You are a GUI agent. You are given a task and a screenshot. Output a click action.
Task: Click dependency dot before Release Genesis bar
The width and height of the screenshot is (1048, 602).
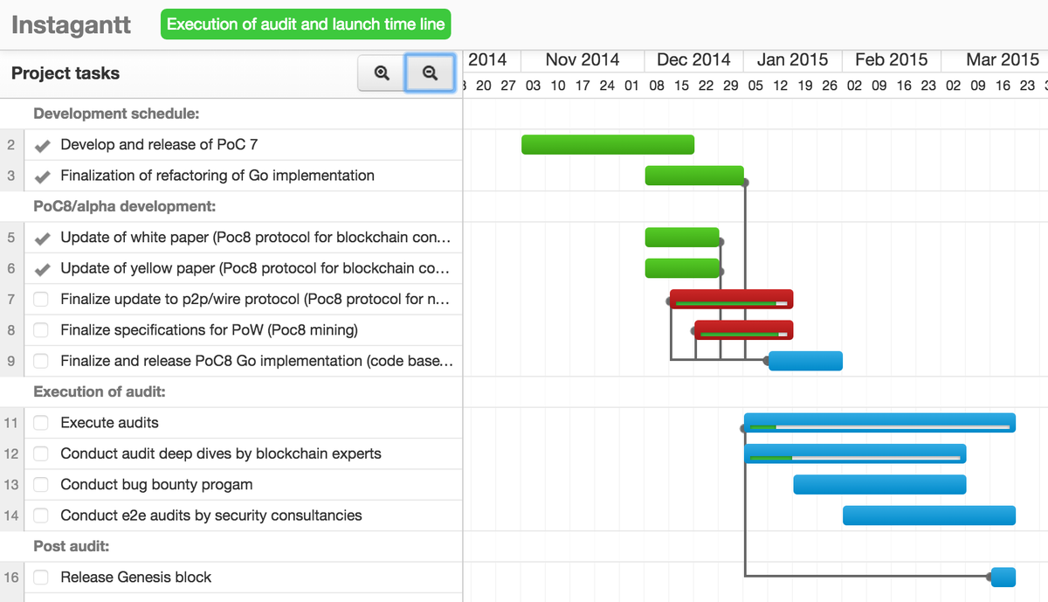pos(990,577)
